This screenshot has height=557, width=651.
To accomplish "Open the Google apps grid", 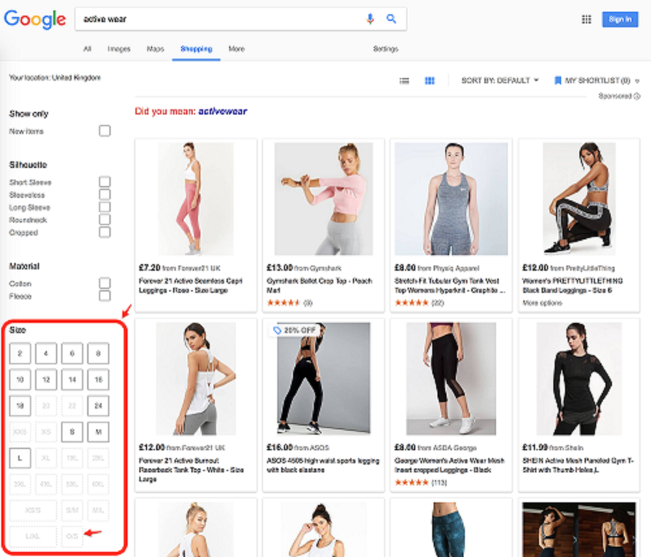I will pos(587,20).
